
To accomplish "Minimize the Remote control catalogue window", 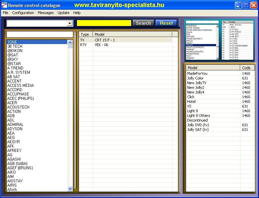I will point(238,5).
